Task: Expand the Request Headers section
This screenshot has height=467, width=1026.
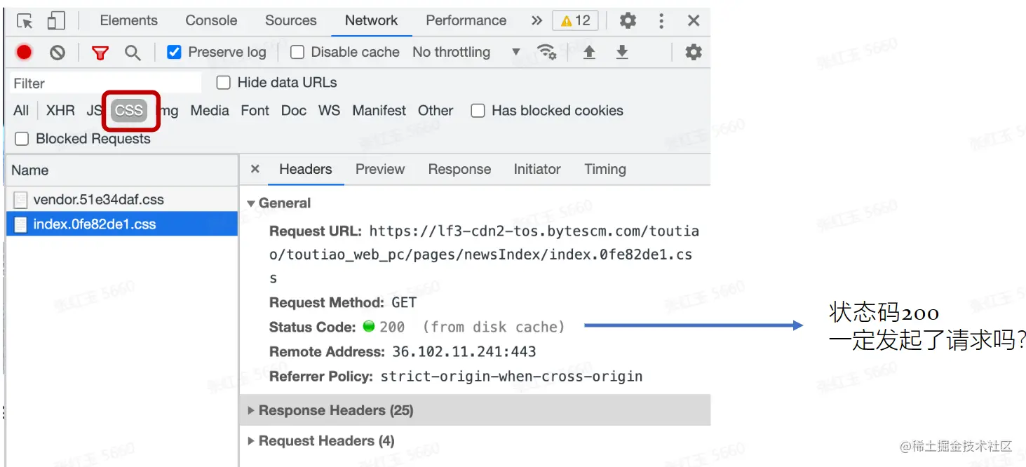Action: [326, 441]
